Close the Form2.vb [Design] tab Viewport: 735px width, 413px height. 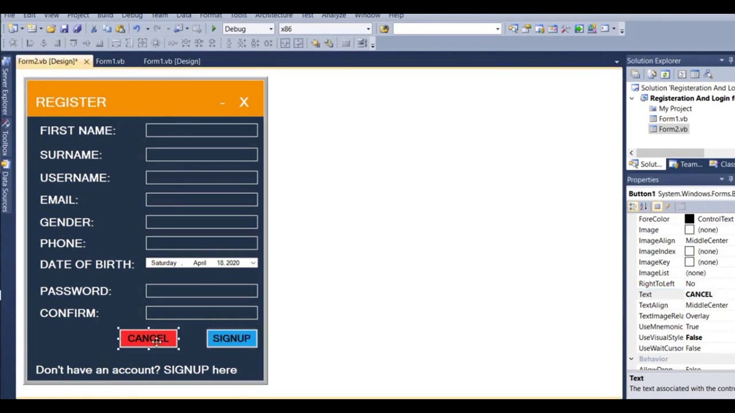click(x=86, y=61)
